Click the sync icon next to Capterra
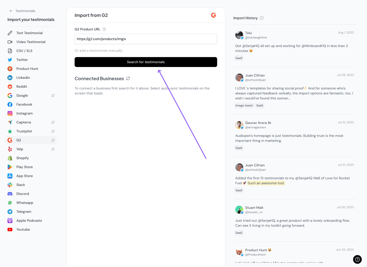 53,122
